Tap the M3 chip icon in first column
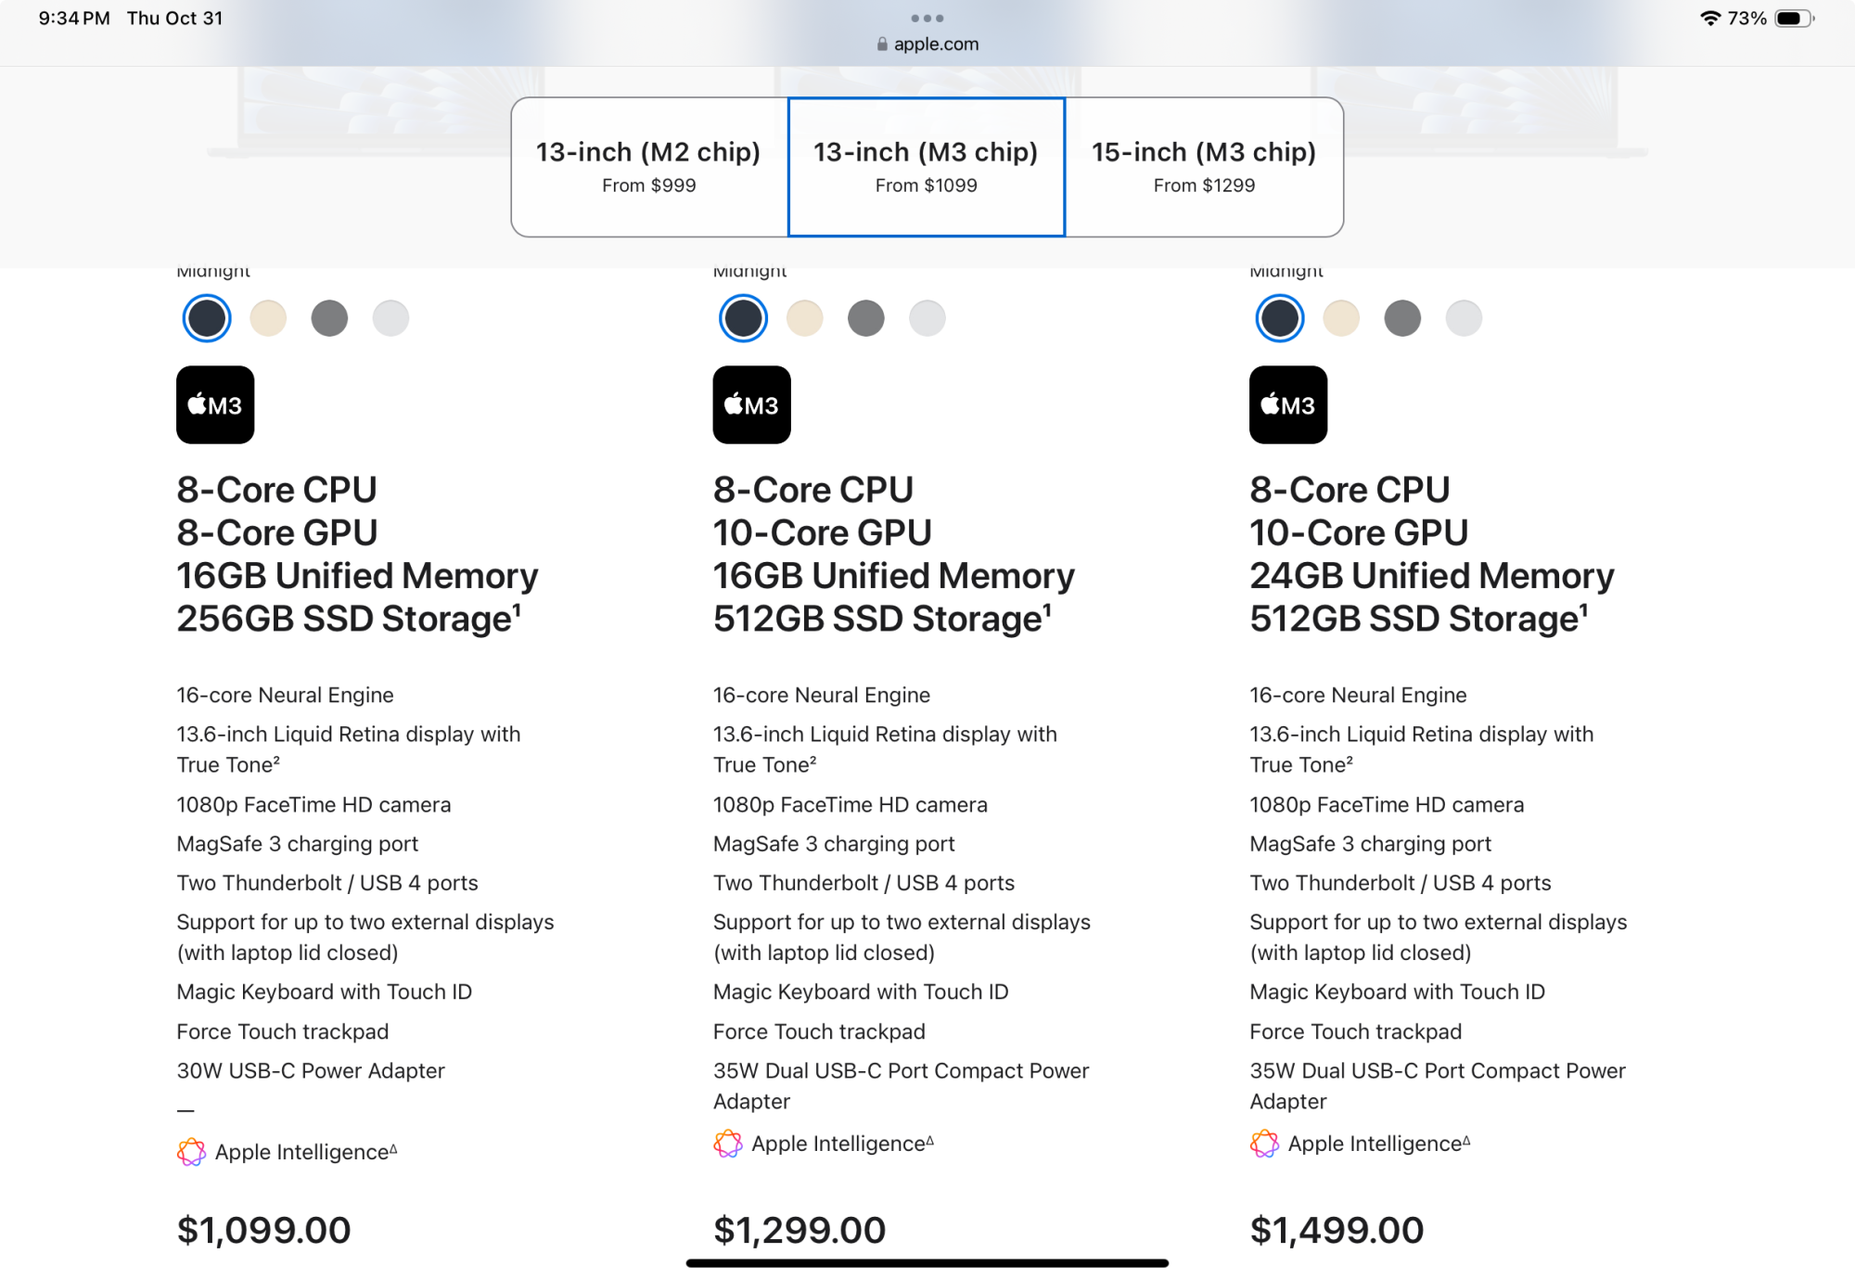 point(215,404)
